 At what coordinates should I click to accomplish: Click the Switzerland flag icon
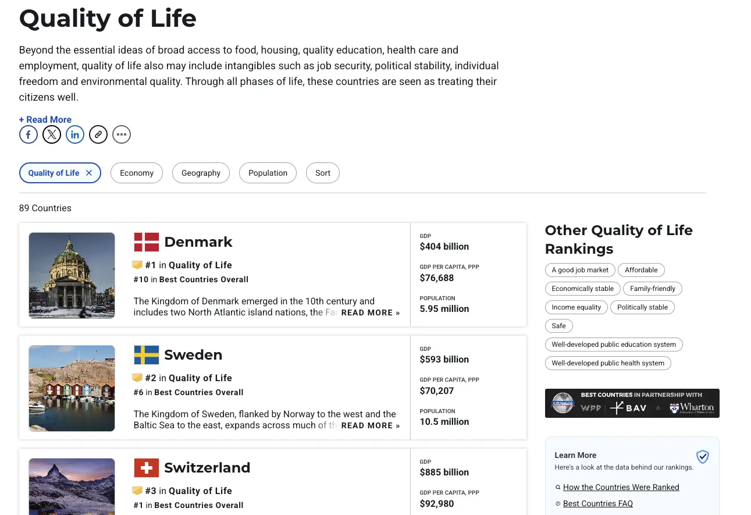point(146,468)
